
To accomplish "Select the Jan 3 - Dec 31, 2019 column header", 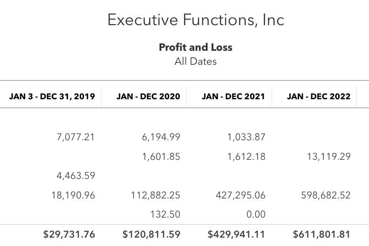I will click(x=52, y=96).
